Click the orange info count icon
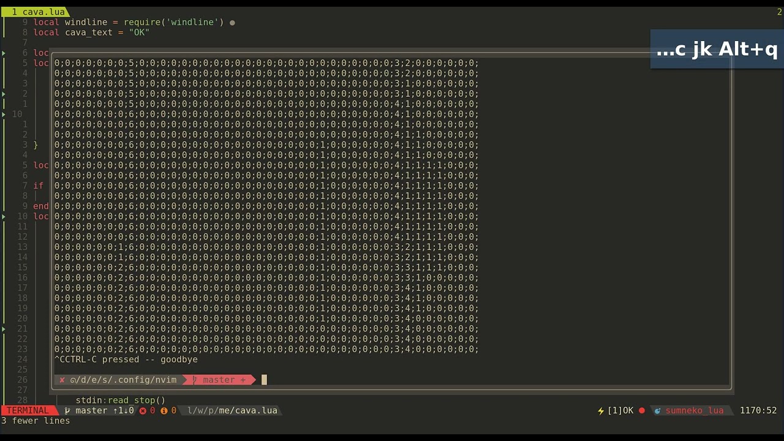 pos(164,410)
